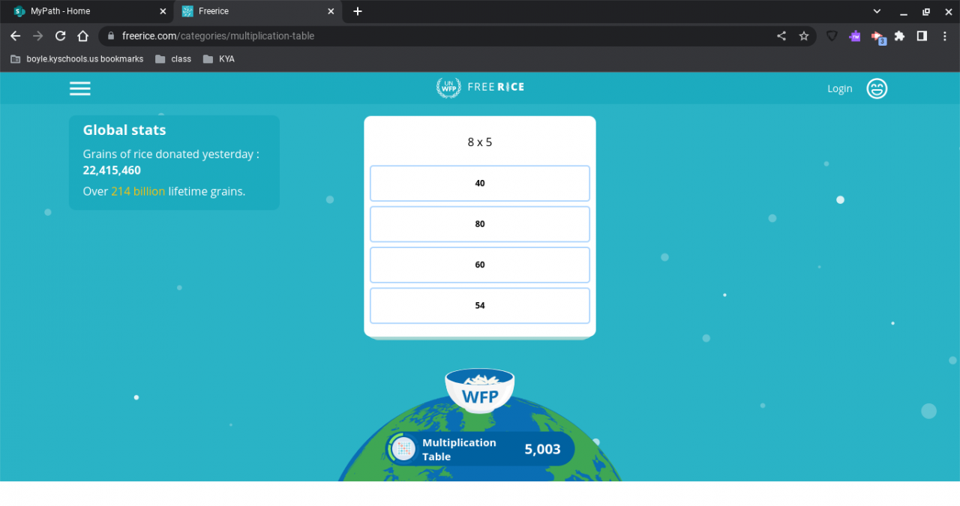Open a new browser tab
The width and height of the screenshot is (960, 506).
(358, 11)
